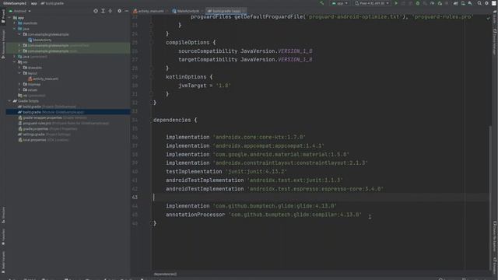Image resolution: width=498 pixels, height=280 pixels.
Task: Open Search Everywhere magnifier icon
Action: coord(479,3)
